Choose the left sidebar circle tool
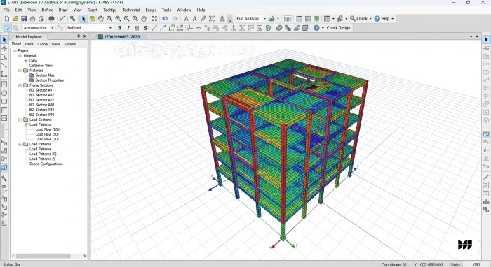This screenshot has width=491, height=267. 4,93
